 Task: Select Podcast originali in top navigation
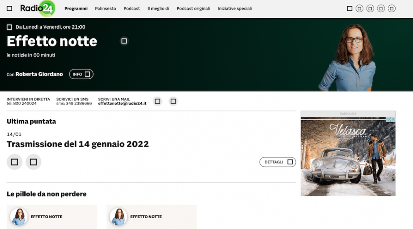point(193,9)
